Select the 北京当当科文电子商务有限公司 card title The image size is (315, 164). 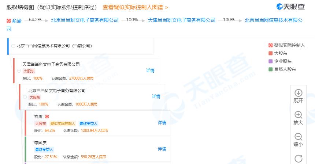pos(57,91)
